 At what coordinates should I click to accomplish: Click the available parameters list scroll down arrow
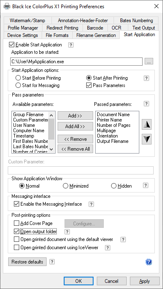point(51,149)
